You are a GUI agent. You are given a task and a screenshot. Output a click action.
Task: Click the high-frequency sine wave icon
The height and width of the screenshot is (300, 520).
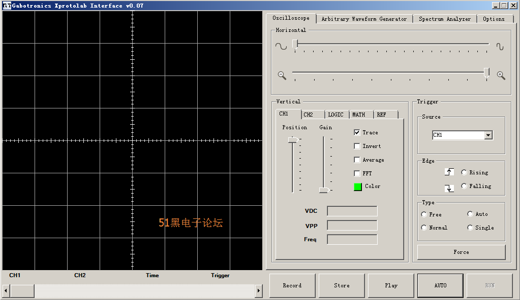click(500, 47)
